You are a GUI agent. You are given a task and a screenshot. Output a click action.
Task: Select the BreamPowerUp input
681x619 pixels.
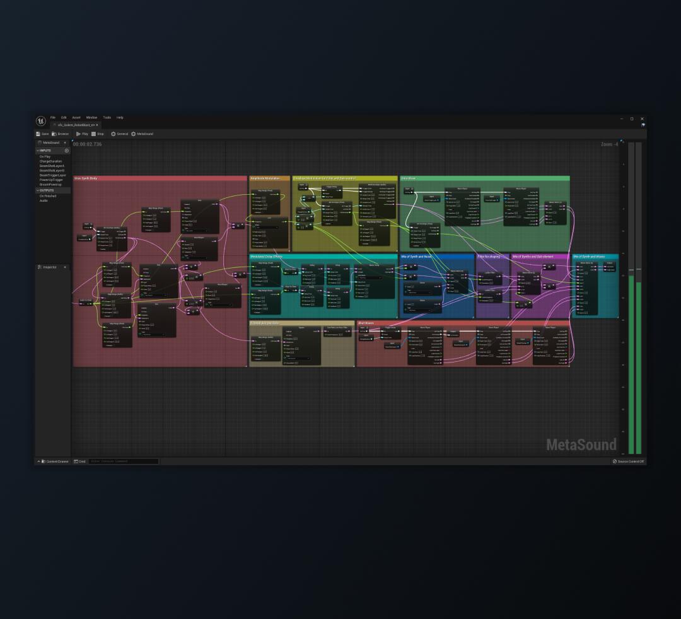(50, 185)
